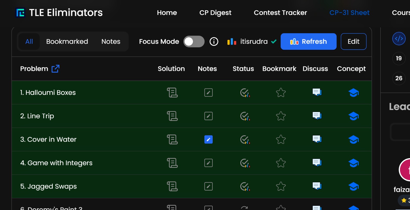This screenshot has height=210, width=410.
Task: Click the Edit button
Action: (x=353, y=41)
